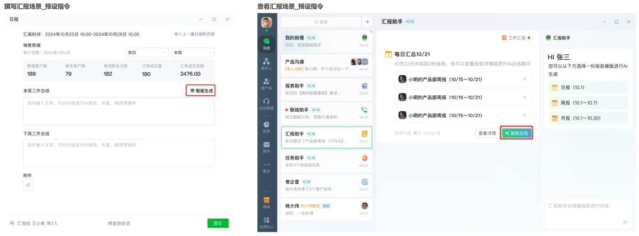639x236 pixels.
Task: Click the 周报 (10.1~10.7) calendar icon
Action: tap(554, 103)
